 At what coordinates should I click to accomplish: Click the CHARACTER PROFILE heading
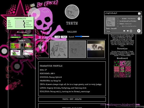51,66
